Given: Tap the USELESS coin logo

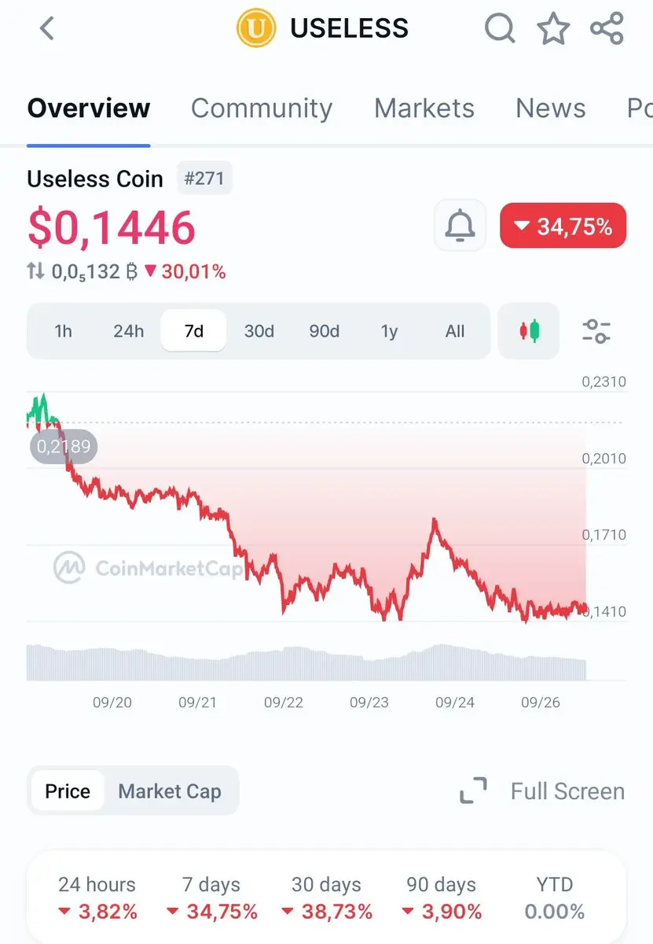Looking at the screenshot, I should tap(256, 29).
